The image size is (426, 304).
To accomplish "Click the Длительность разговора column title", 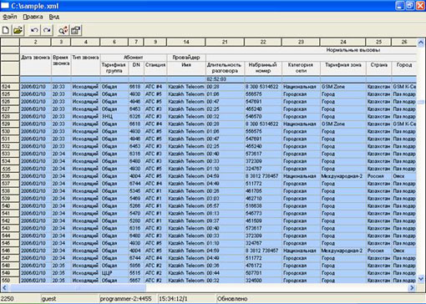I will [224, 68].
